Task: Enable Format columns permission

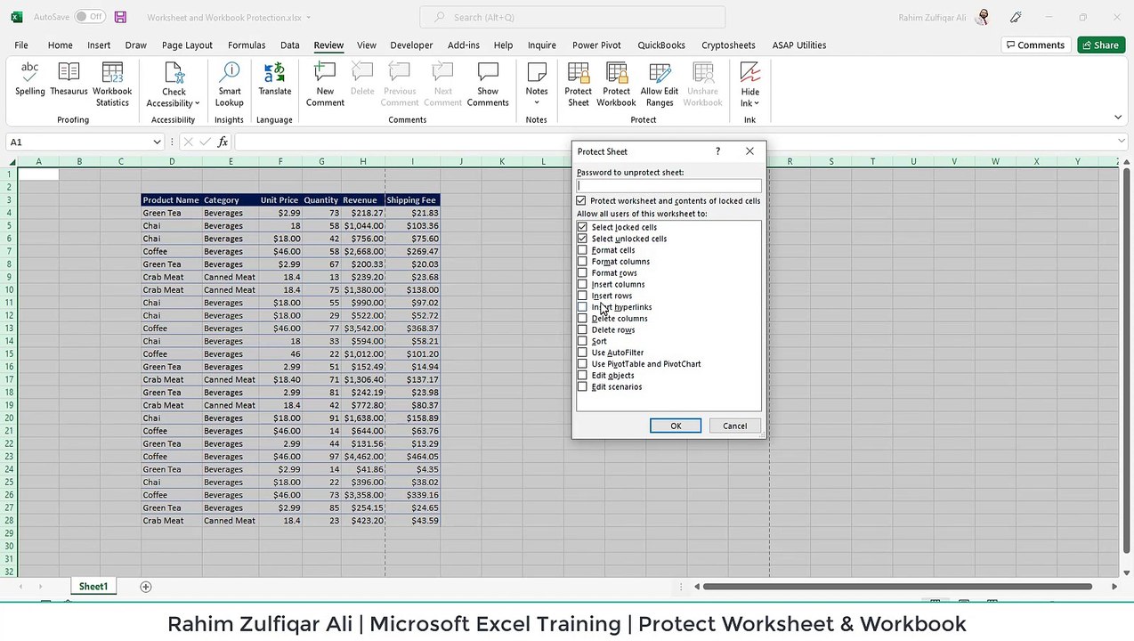Action: [x=582, y=262]
